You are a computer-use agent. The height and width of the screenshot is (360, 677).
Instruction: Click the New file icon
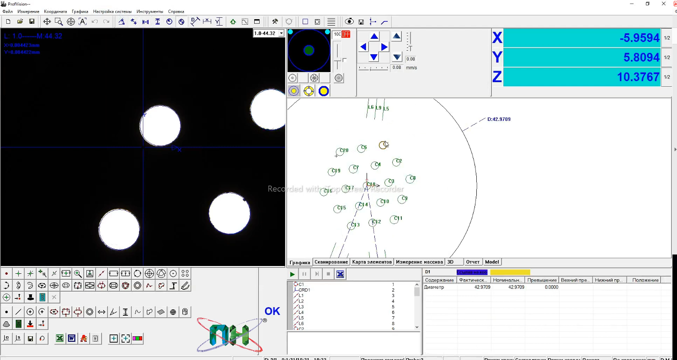coord(8,21)
